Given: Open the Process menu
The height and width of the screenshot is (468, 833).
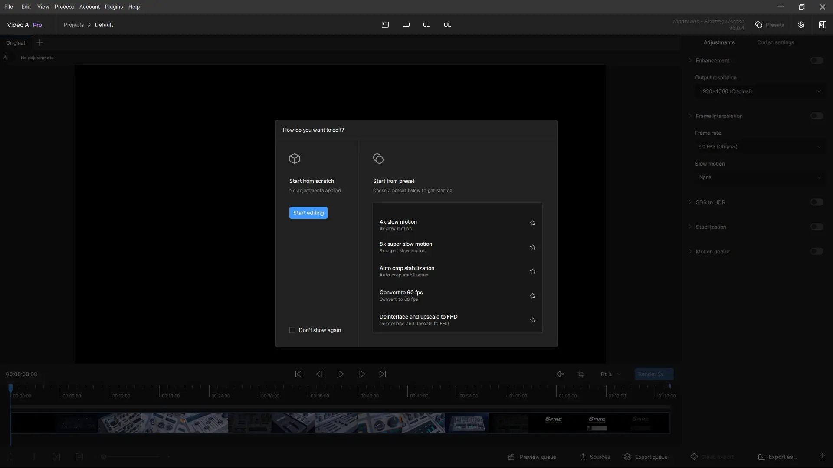Looking at the screenshot, I should 64,6.
